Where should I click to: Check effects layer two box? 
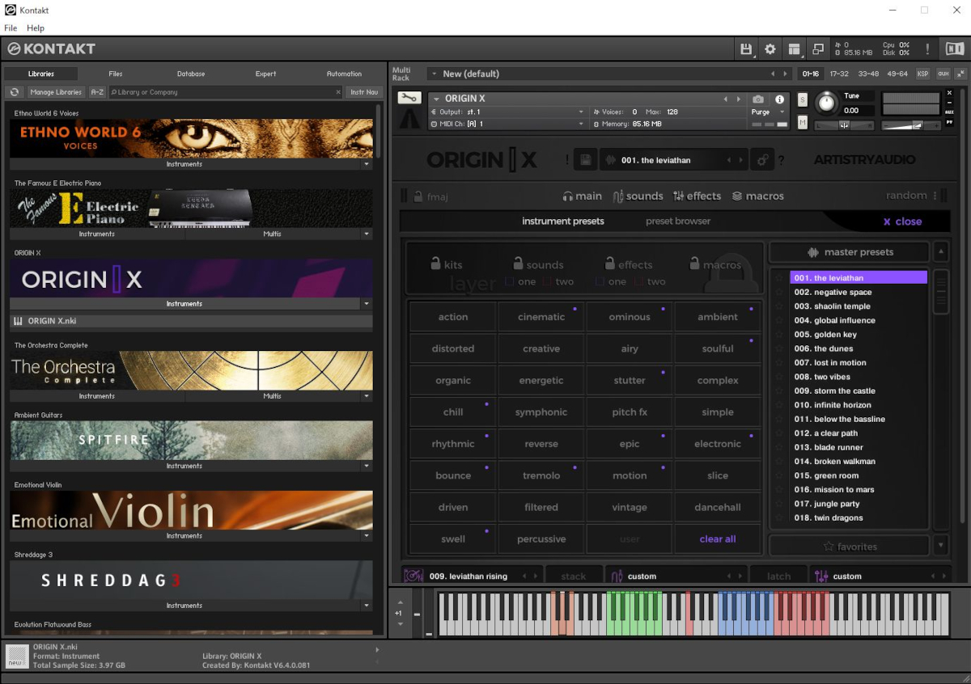pyautogui.click(x=639, y=281)
